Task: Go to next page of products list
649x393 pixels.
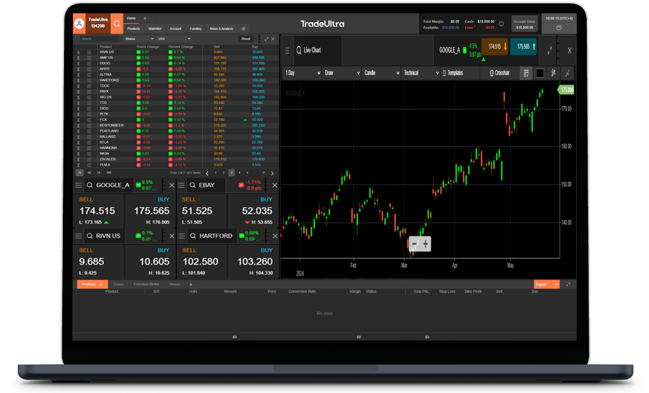Action: click(x=273, y=172)
